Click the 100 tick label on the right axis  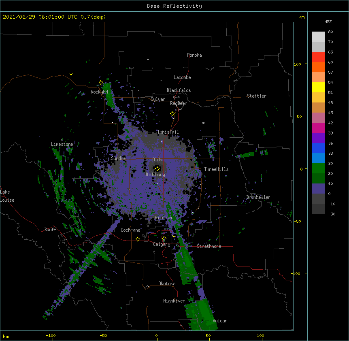click(297, 64)
